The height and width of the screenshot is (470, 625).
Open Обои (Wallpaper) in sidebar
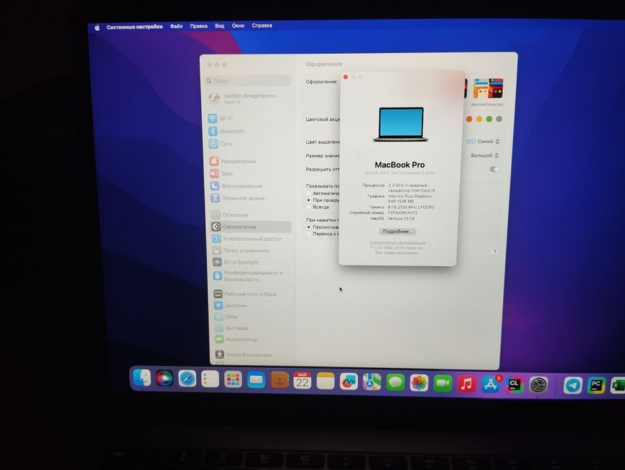[227, 317]
